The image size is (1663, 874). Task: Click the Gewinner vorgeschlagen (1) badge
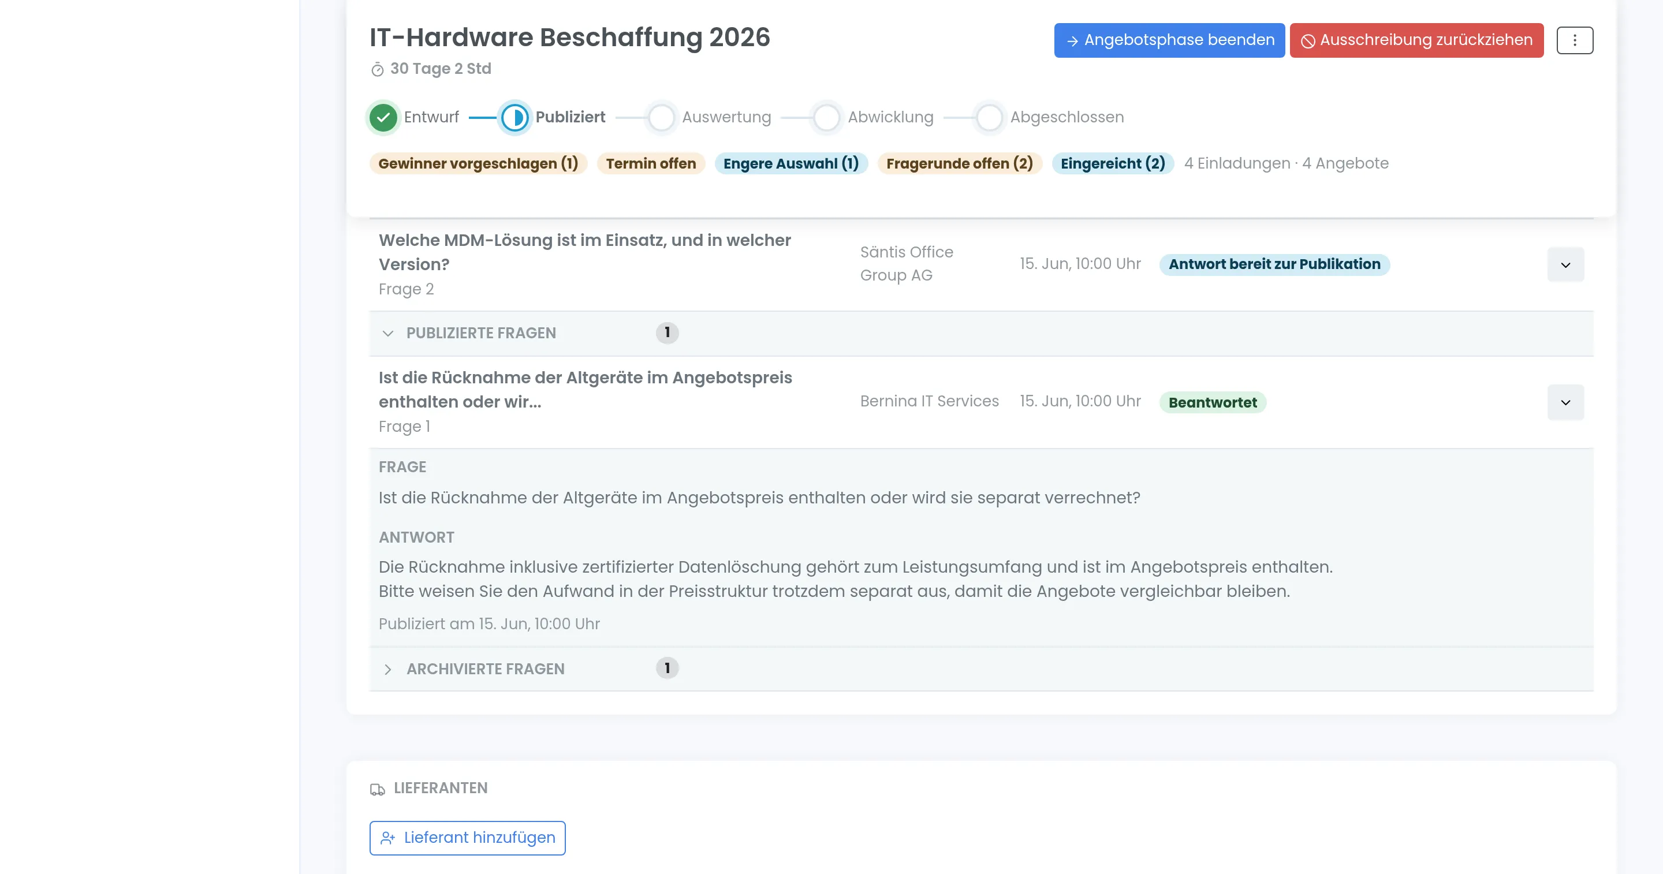(x=478, y=163)
